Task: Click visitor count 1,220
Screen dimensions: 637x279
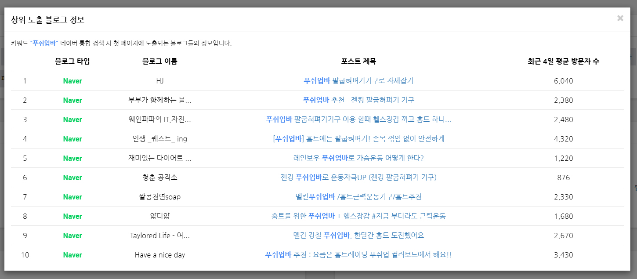Action: (x=564, y=158)
